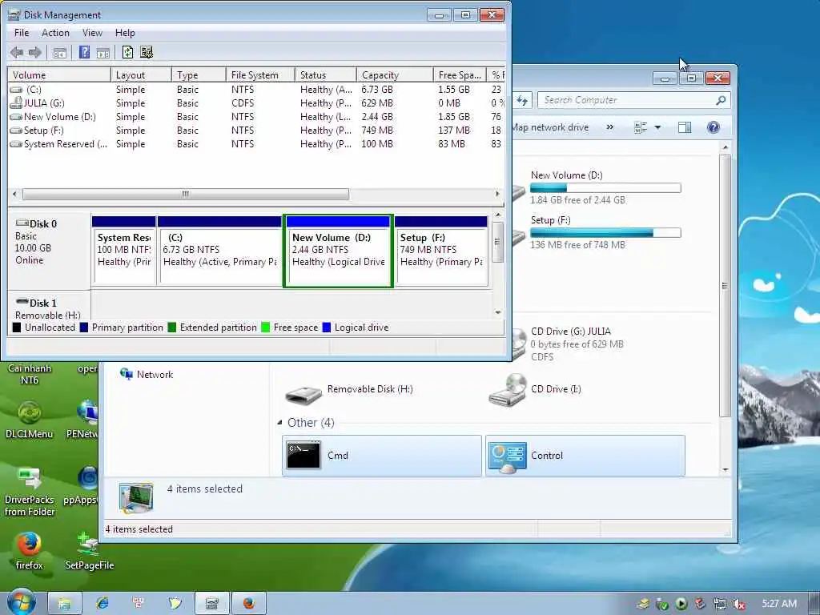The height and width of the screenshot is (615, 820).
Task: Select the Disk 0 label panel
Action: [x=49, y=250]
